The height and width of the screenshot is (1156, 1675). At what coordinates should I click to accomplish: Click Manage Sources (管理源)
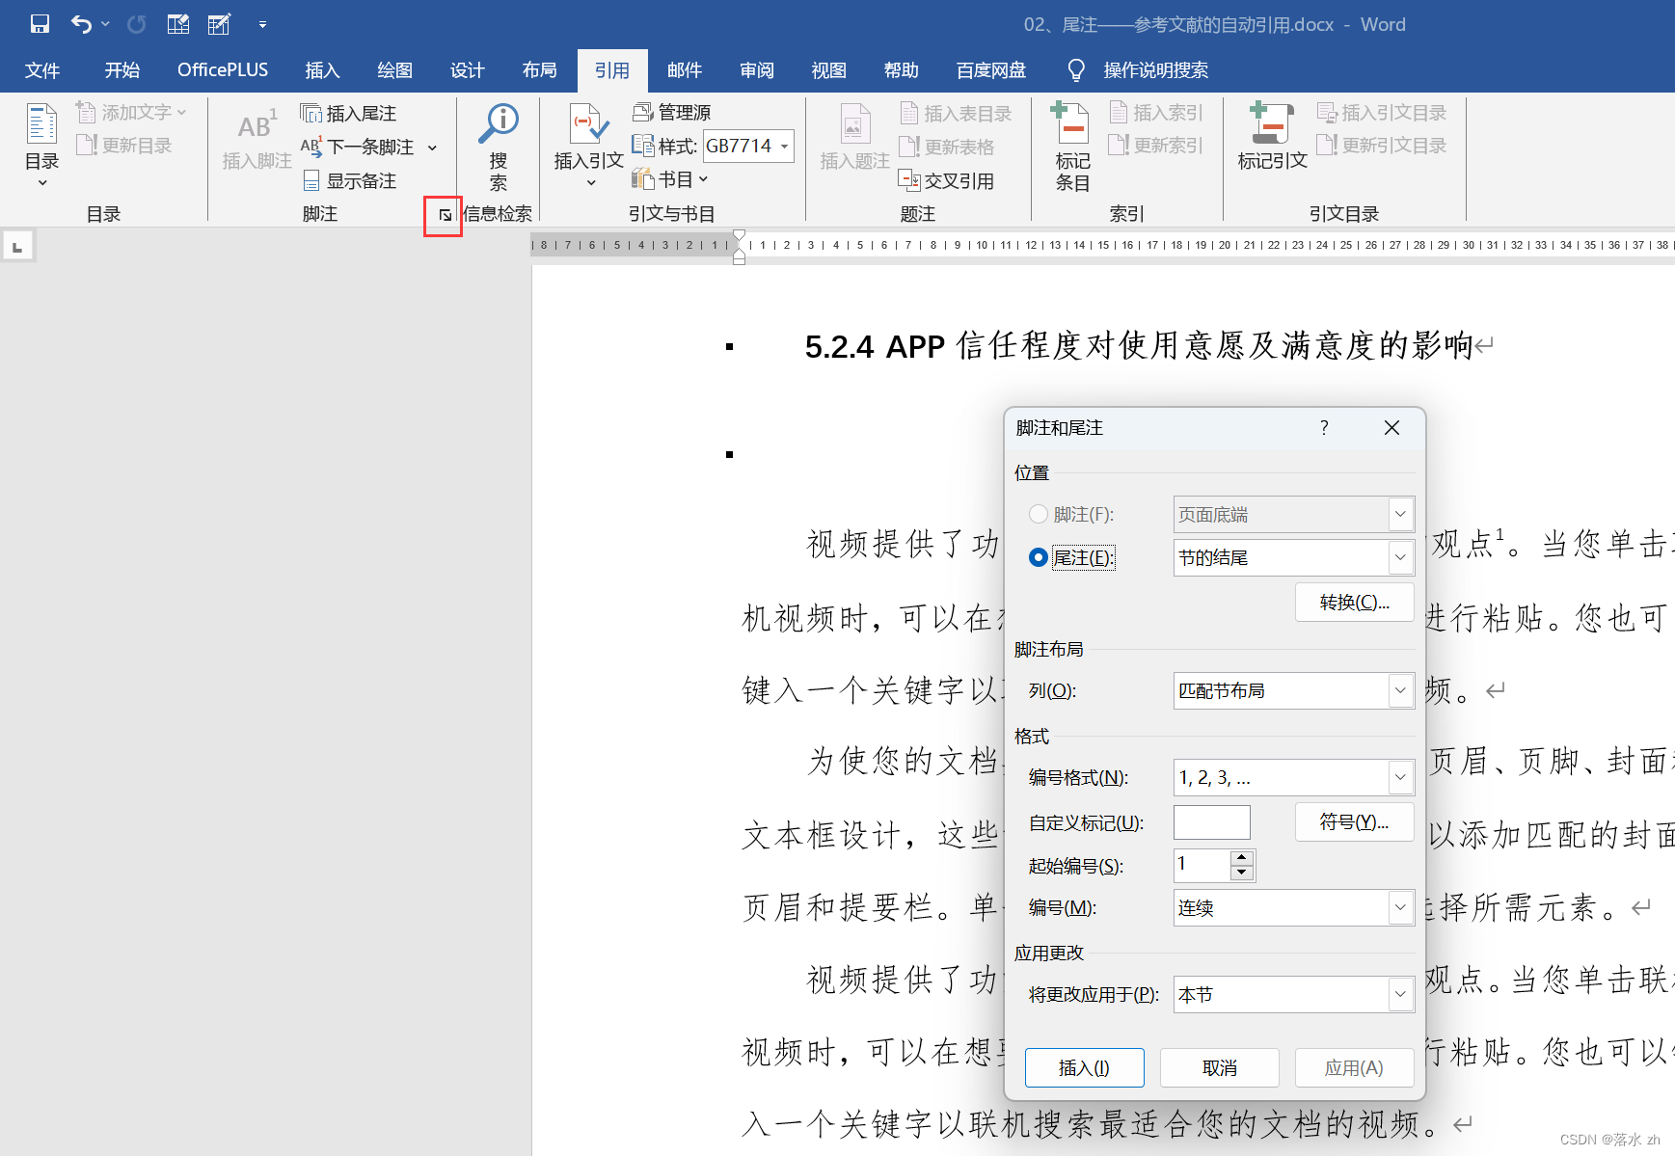pyautogui.click(x=672, y=113)
